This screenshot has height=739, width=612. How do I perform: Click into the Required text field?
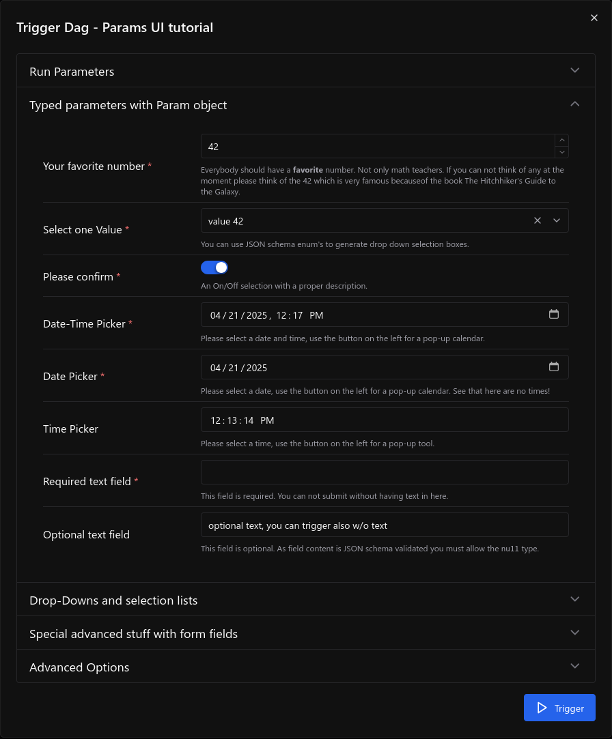coord(385,472)
